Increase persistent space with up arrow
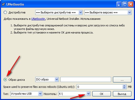The image size is (135, 100). (x=124, y=86)
